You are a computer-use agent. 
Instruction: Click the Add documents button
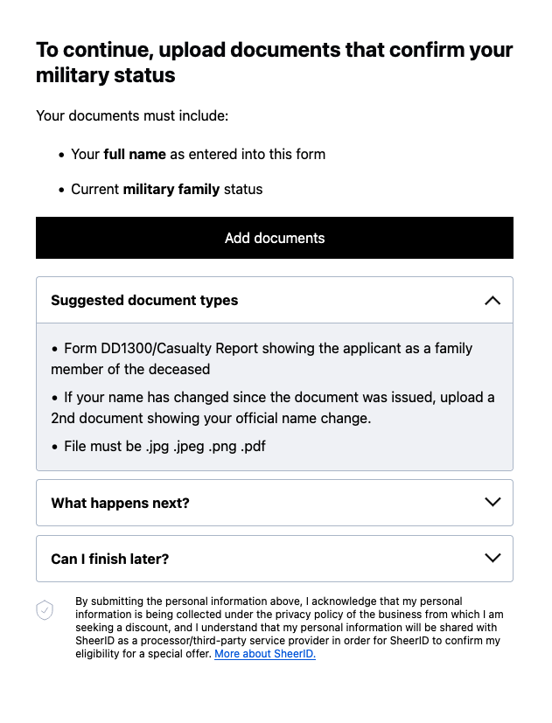click(x=275, y=237)
